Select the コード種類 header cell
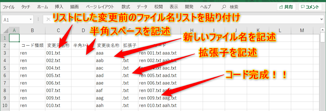The height and width of the screenshot is (111, 326). [32, 45]
